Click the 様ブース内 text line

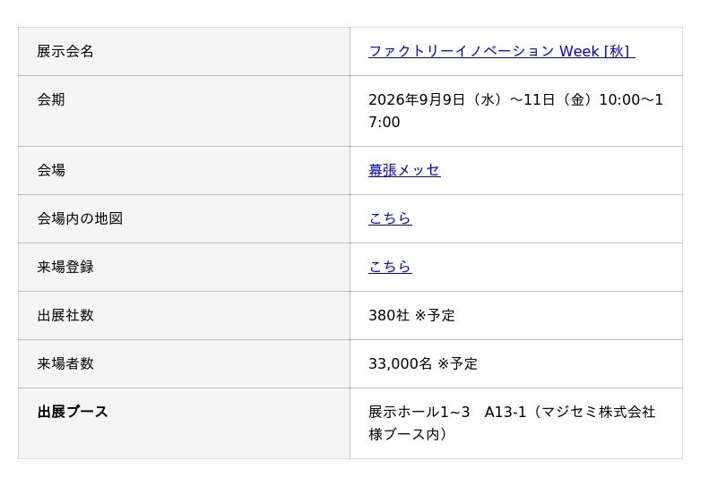point(408,434)
